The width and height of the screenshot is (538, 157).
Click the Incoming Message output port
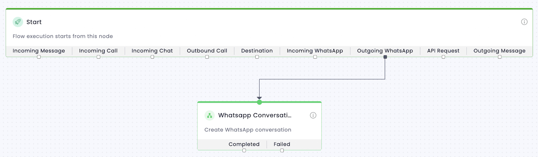click(x=39, y=57)
